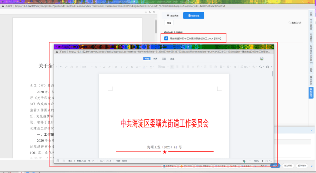Switch to the 效图 tab
This screenshot has height=173, width=316.
point(172,59)
